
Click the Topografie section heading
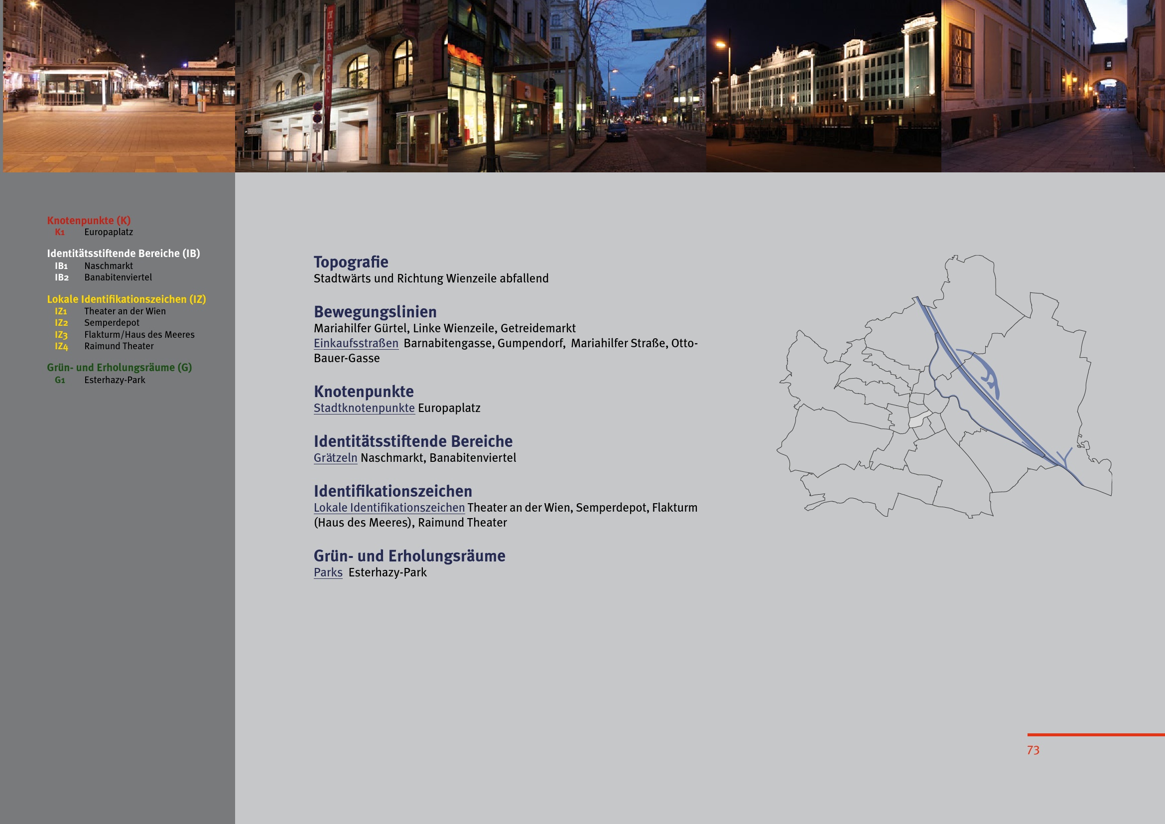(x=351, y=263)
